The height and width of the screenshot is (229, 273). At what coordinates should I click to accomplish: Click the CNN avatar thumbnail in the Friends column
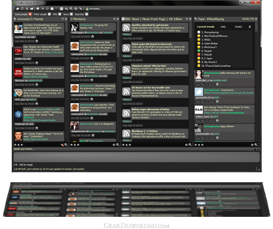(18, 51)
